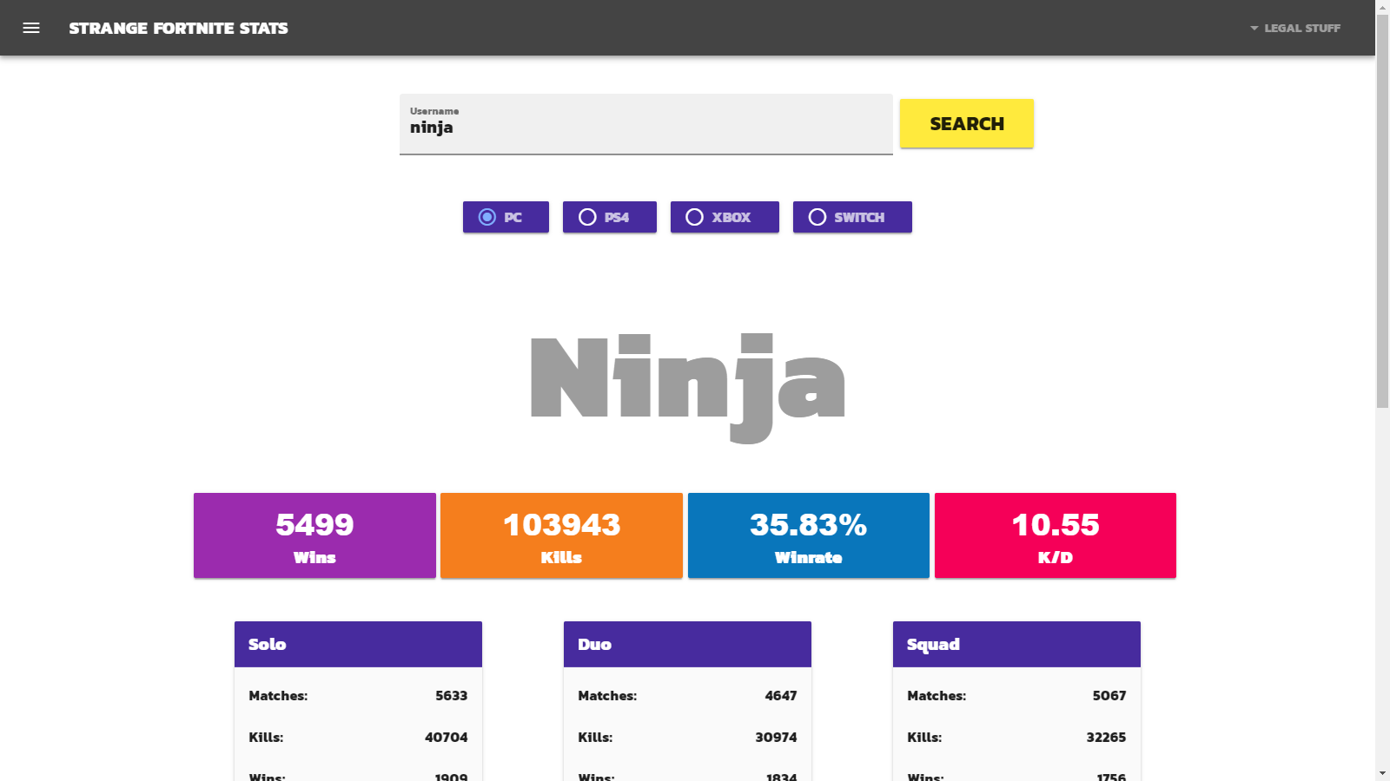1390x781 pixels.
Task: Click the scrollbar down arrow
Action: pyautogui.click(x=1382, y=773)
